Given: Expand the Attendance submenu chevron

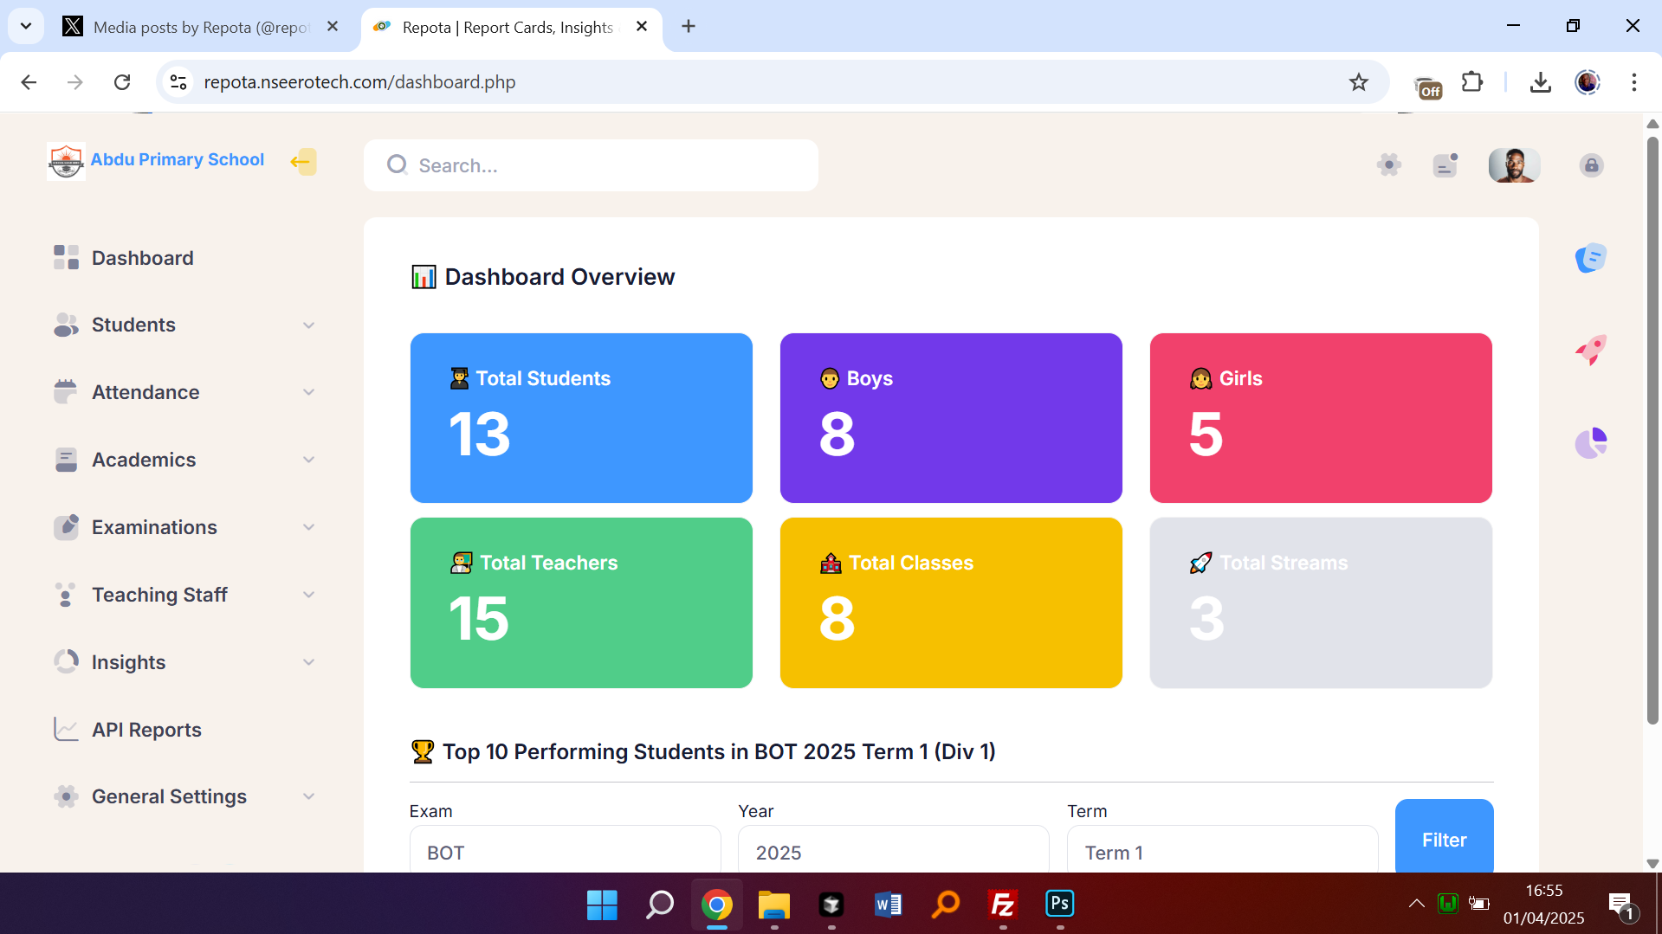Looking at the screenshot, I should 308,392.
